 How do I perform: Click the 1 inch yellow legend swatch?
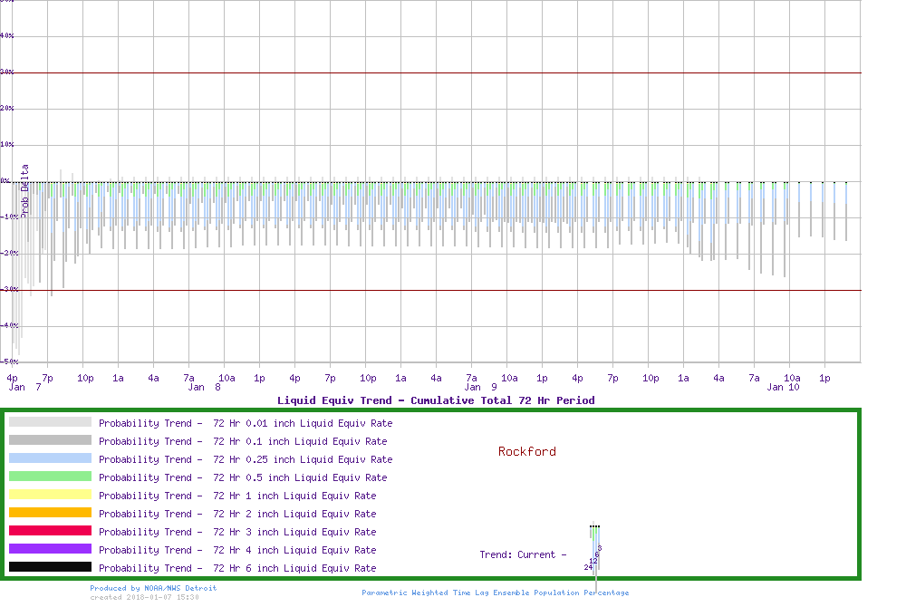(50, 495)
